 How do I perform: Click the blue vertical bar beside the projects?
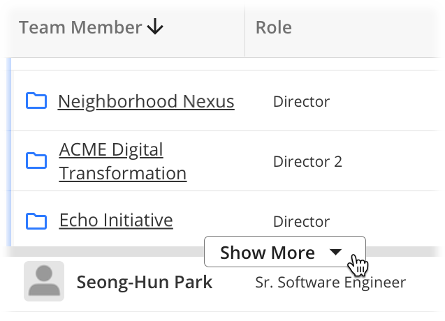coord(9,154)
